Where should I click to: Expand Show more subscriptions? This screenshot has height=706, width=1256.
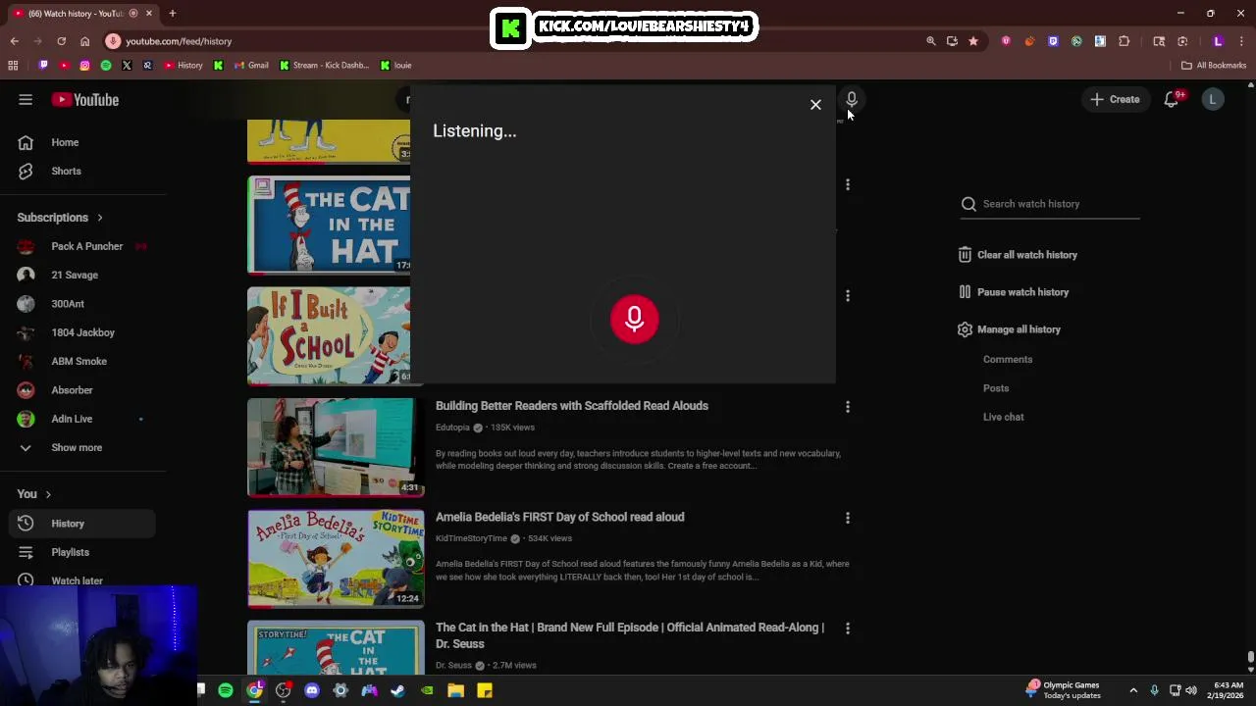tap(83, 447)
